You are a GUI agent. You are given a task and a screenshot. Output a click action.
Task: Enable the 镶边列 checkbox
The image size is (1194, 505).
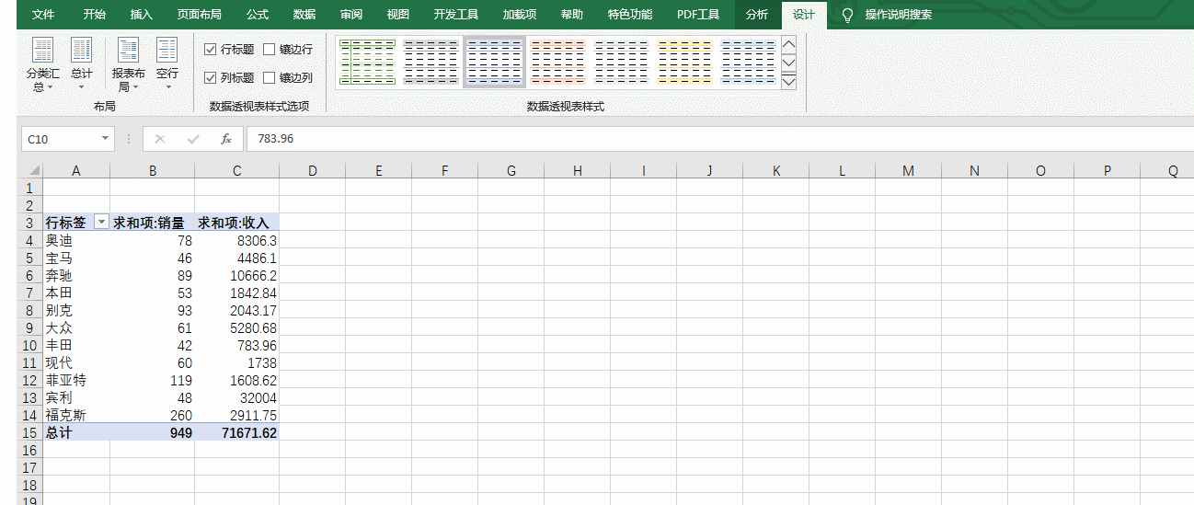point(270,78)
